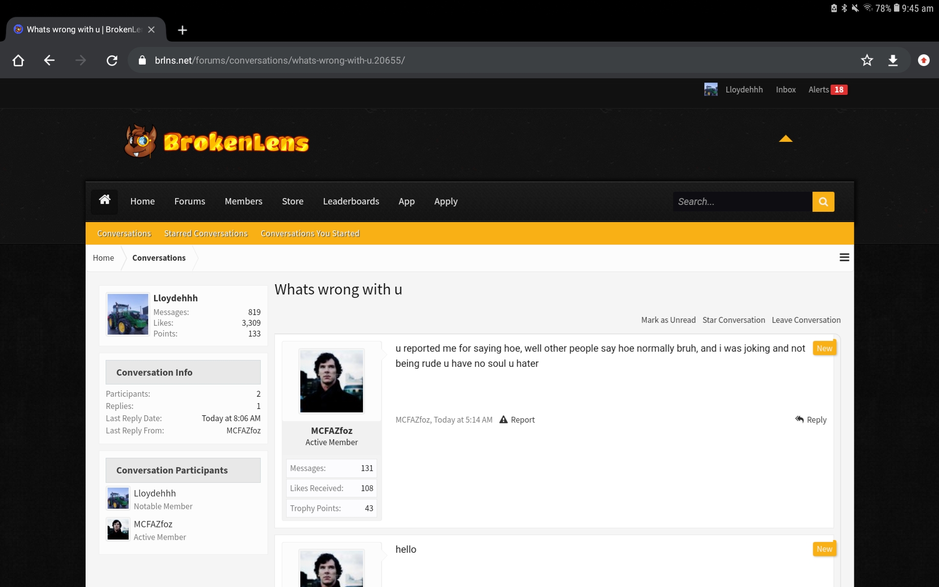The height and width of the screenshot is (587, 939).
Task: Open the App nav item
Action: click(406, 201)
